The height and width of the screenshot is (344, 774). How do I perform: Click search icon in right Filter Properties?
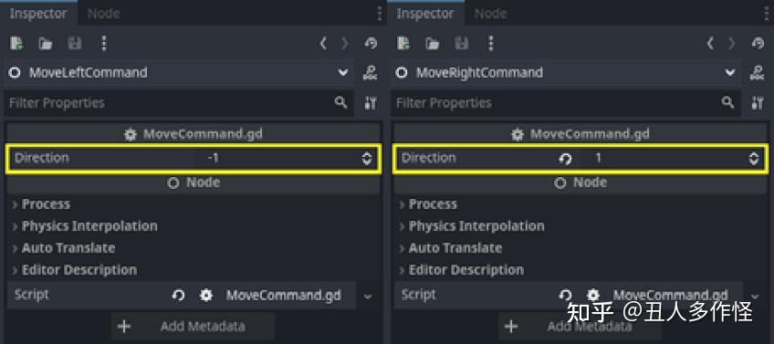727,102
